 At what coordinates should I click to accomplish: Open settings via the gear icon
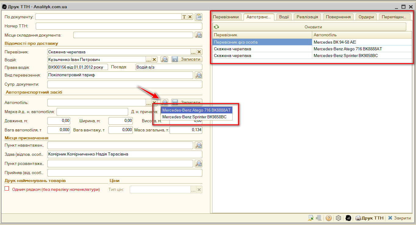pyautogui.click(x=338, y=218)
